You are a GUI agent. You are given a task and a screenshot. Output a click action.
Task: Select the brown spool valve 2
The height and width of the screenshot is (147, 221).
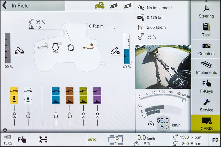pos(70,96)
